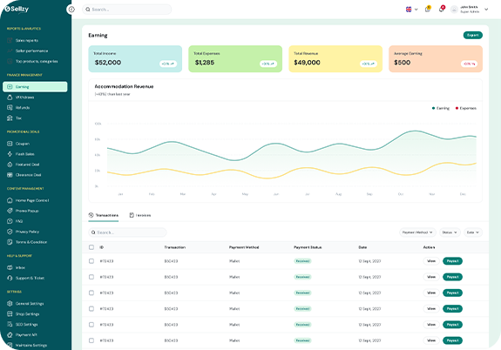
Task: Click the Accommodation Revenue chart title
Action: (124, 86)
